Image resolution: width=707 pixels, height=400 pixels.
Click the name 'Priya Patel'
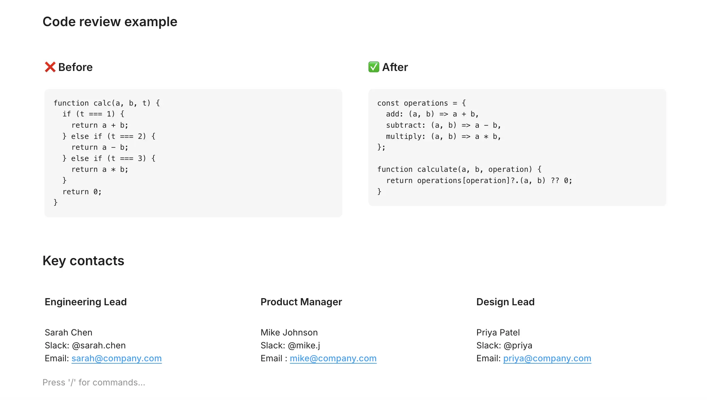click(x=498, y=332)
